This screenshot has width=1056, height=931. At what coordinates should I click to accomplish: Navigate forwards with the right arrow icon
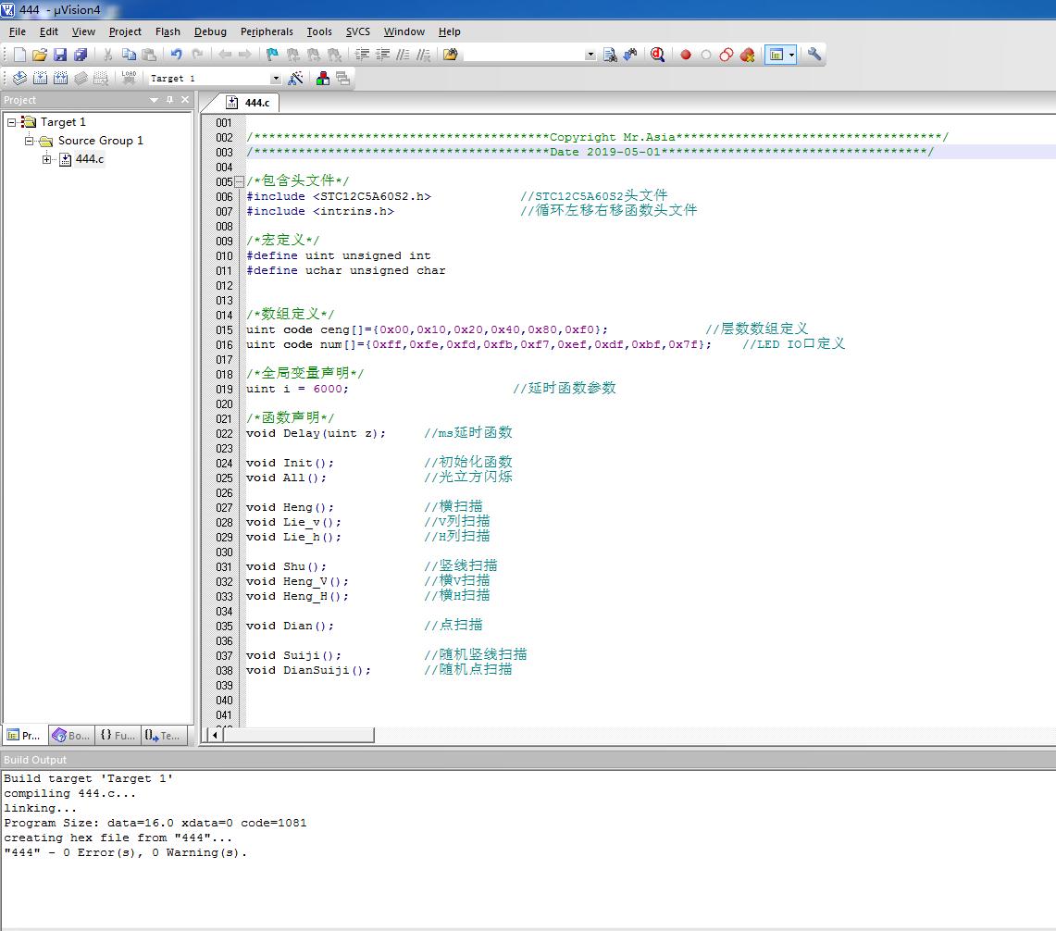pyautogui.click(x=244, y=55)
